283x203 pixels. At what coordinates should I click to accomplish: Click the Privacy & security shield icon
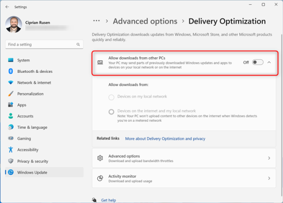pyautogui.click(x=11, y=161)
